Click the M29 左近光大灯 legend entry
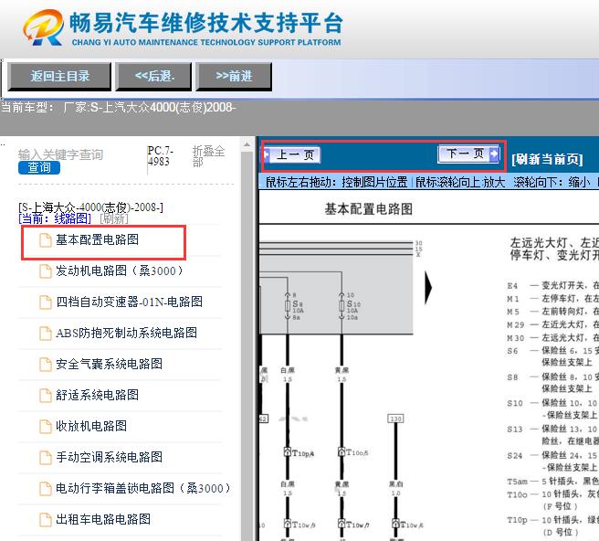This screenshot has height=541, width=599. (552, 324)
